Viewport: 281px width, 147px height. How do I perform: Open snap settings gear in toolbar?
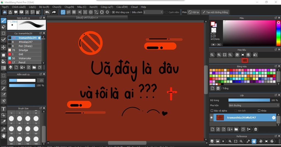107,12
